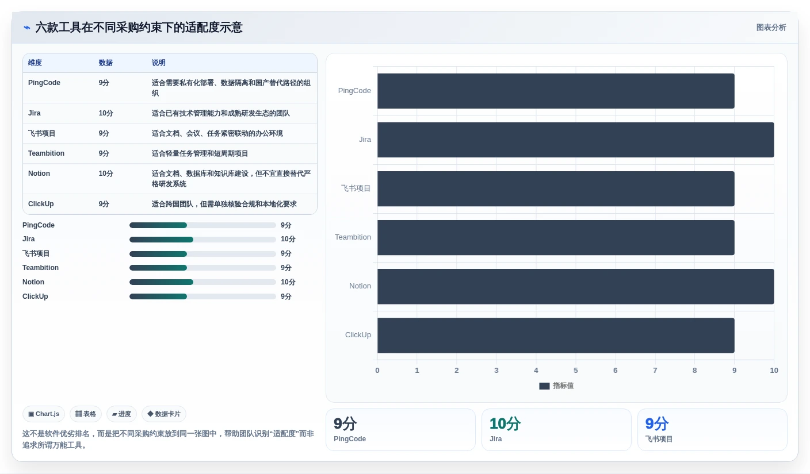Image resolution: width=810 pixels, height=474 pixels.
Task: Select the ClickUp cell in the table
Action: coord(41,204)
